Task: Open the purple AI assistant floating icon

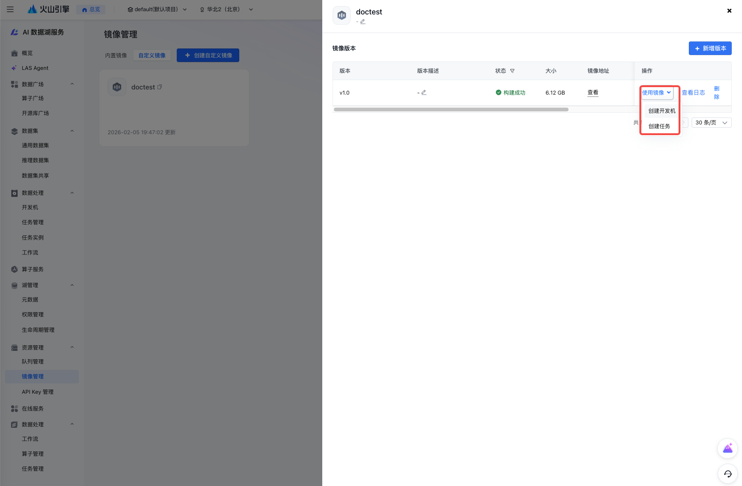Action: (728, 449)
